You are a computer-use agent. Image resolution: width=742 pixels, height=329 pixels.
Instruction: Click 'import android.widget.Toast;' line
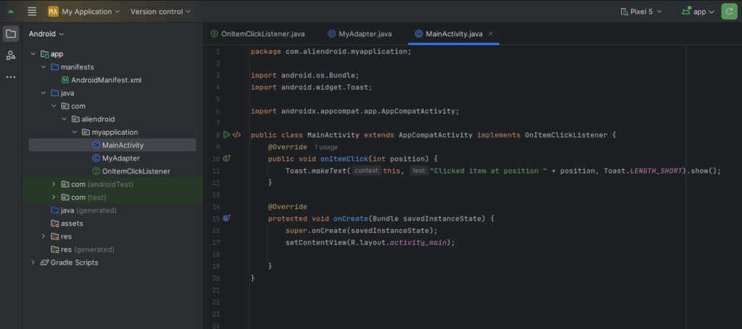point(312,87)
